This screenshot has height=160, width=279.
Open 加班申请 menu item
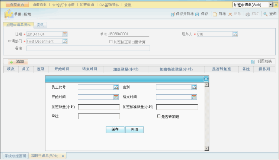pos(87,5)
